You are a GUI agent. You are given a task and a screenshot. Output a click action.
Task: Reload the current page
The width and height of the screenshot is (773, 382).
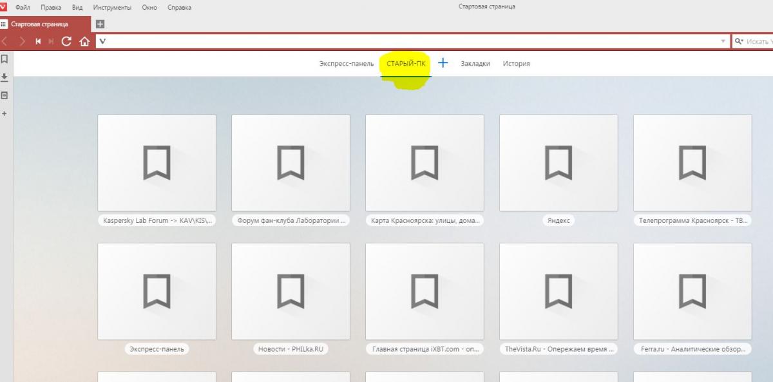pyautogui.click(x=66, y=41)
